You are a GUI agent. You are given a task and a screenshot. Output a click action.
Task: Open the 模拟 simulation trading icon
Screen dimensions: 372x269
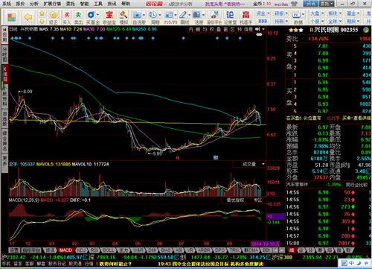click(x=124, y=18)
